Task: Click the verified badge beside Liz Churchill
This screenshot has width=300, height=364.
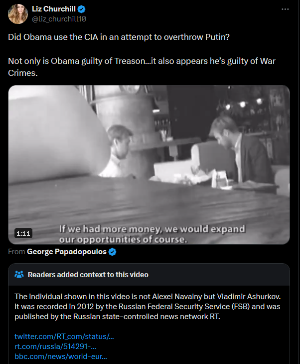Action: coord(81,9)
